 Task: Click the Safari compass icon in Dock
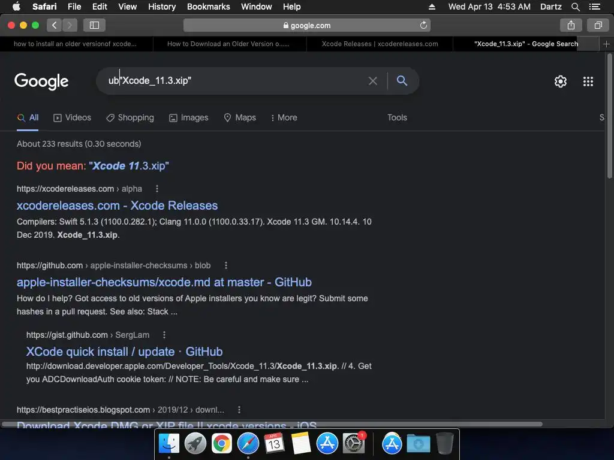point(248,444)
